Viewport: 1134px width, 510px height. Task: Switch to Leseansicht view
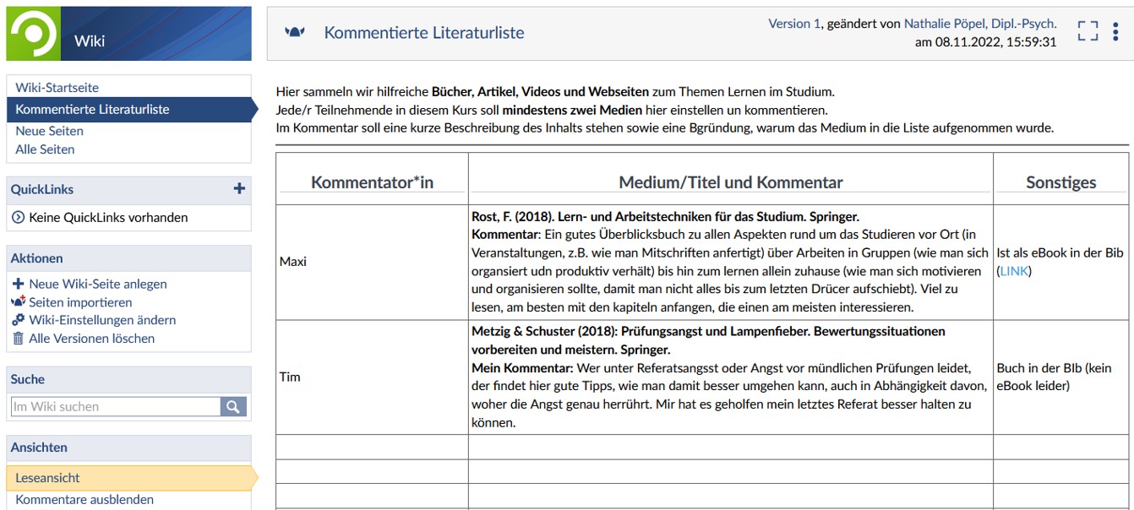click(x=47, y=478)
